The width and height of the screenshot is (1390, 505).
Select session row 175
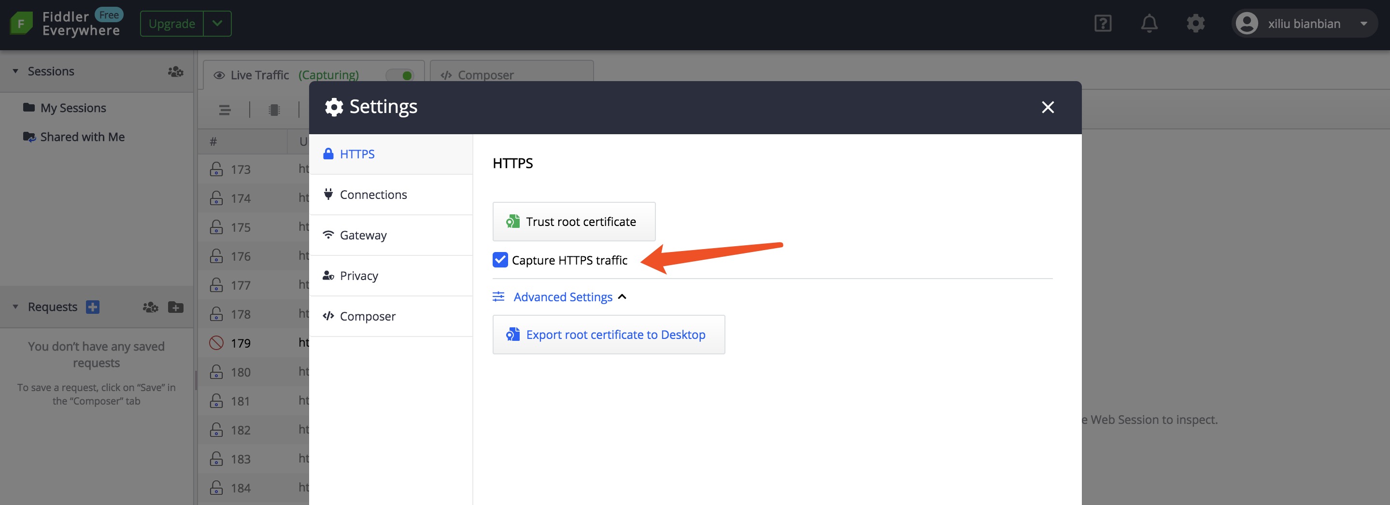[x=254, y=227]
